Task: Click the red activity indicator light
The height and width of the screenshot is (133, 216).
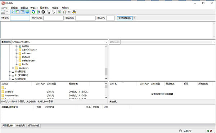Action: pos(211,131)
